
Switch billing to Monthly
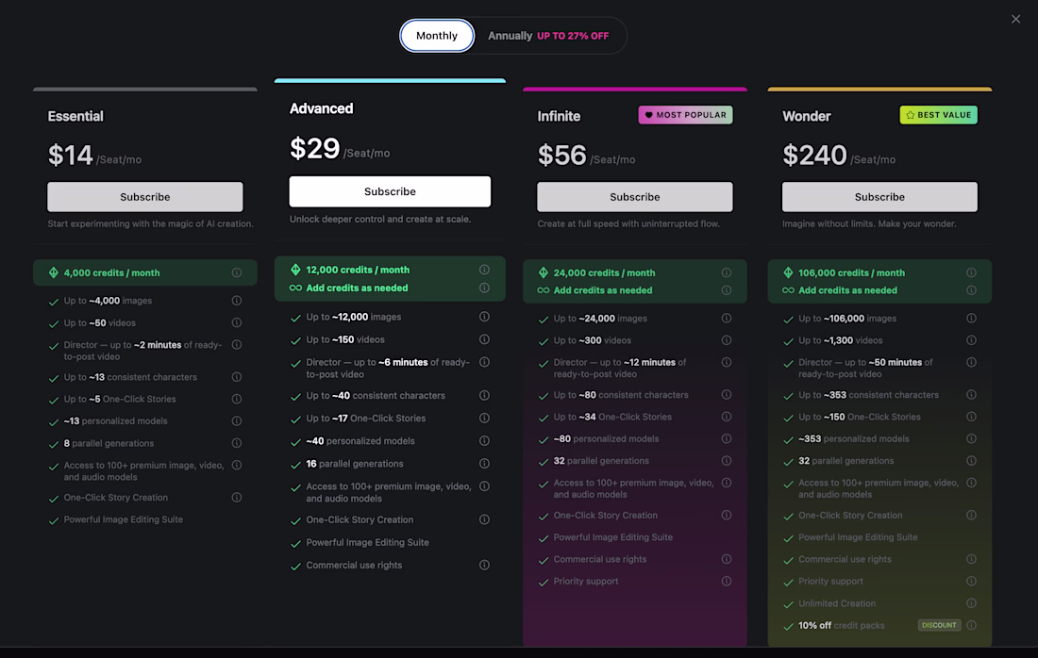437,36
